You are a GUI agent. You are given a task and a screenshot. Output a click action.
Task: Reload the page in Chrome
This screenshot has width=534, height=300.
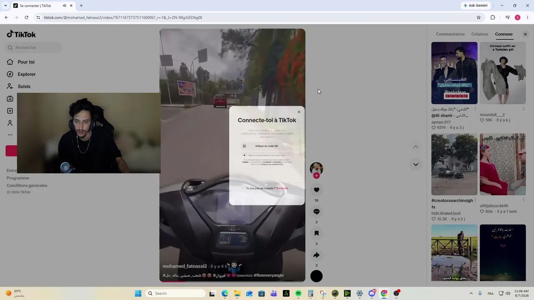[26, 17]
